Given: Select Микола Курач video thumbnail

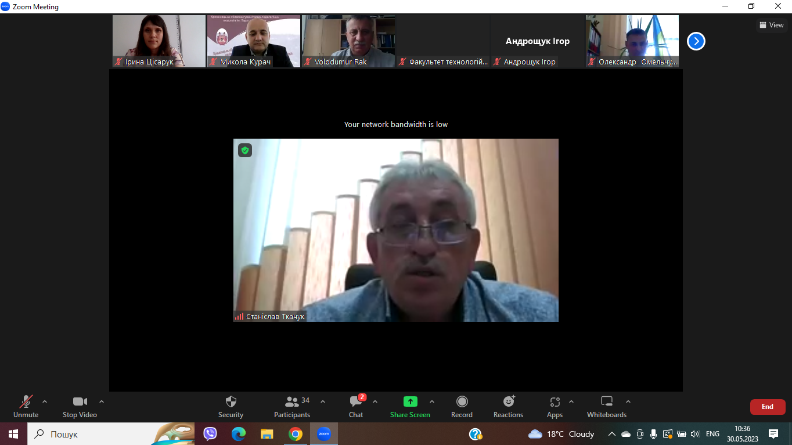Looking at the screenshot, I should pos(254,41).
